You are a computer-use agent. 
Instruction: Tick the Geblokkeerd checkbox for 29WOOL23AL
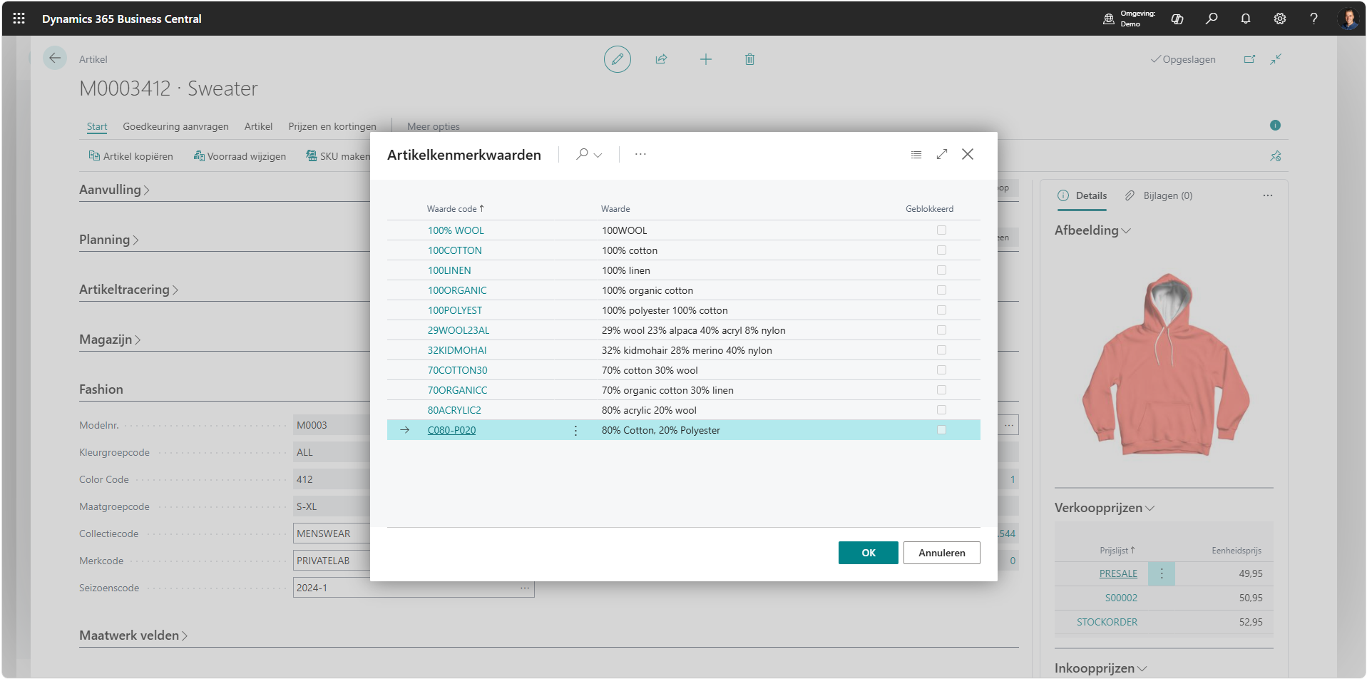point(941,330)
